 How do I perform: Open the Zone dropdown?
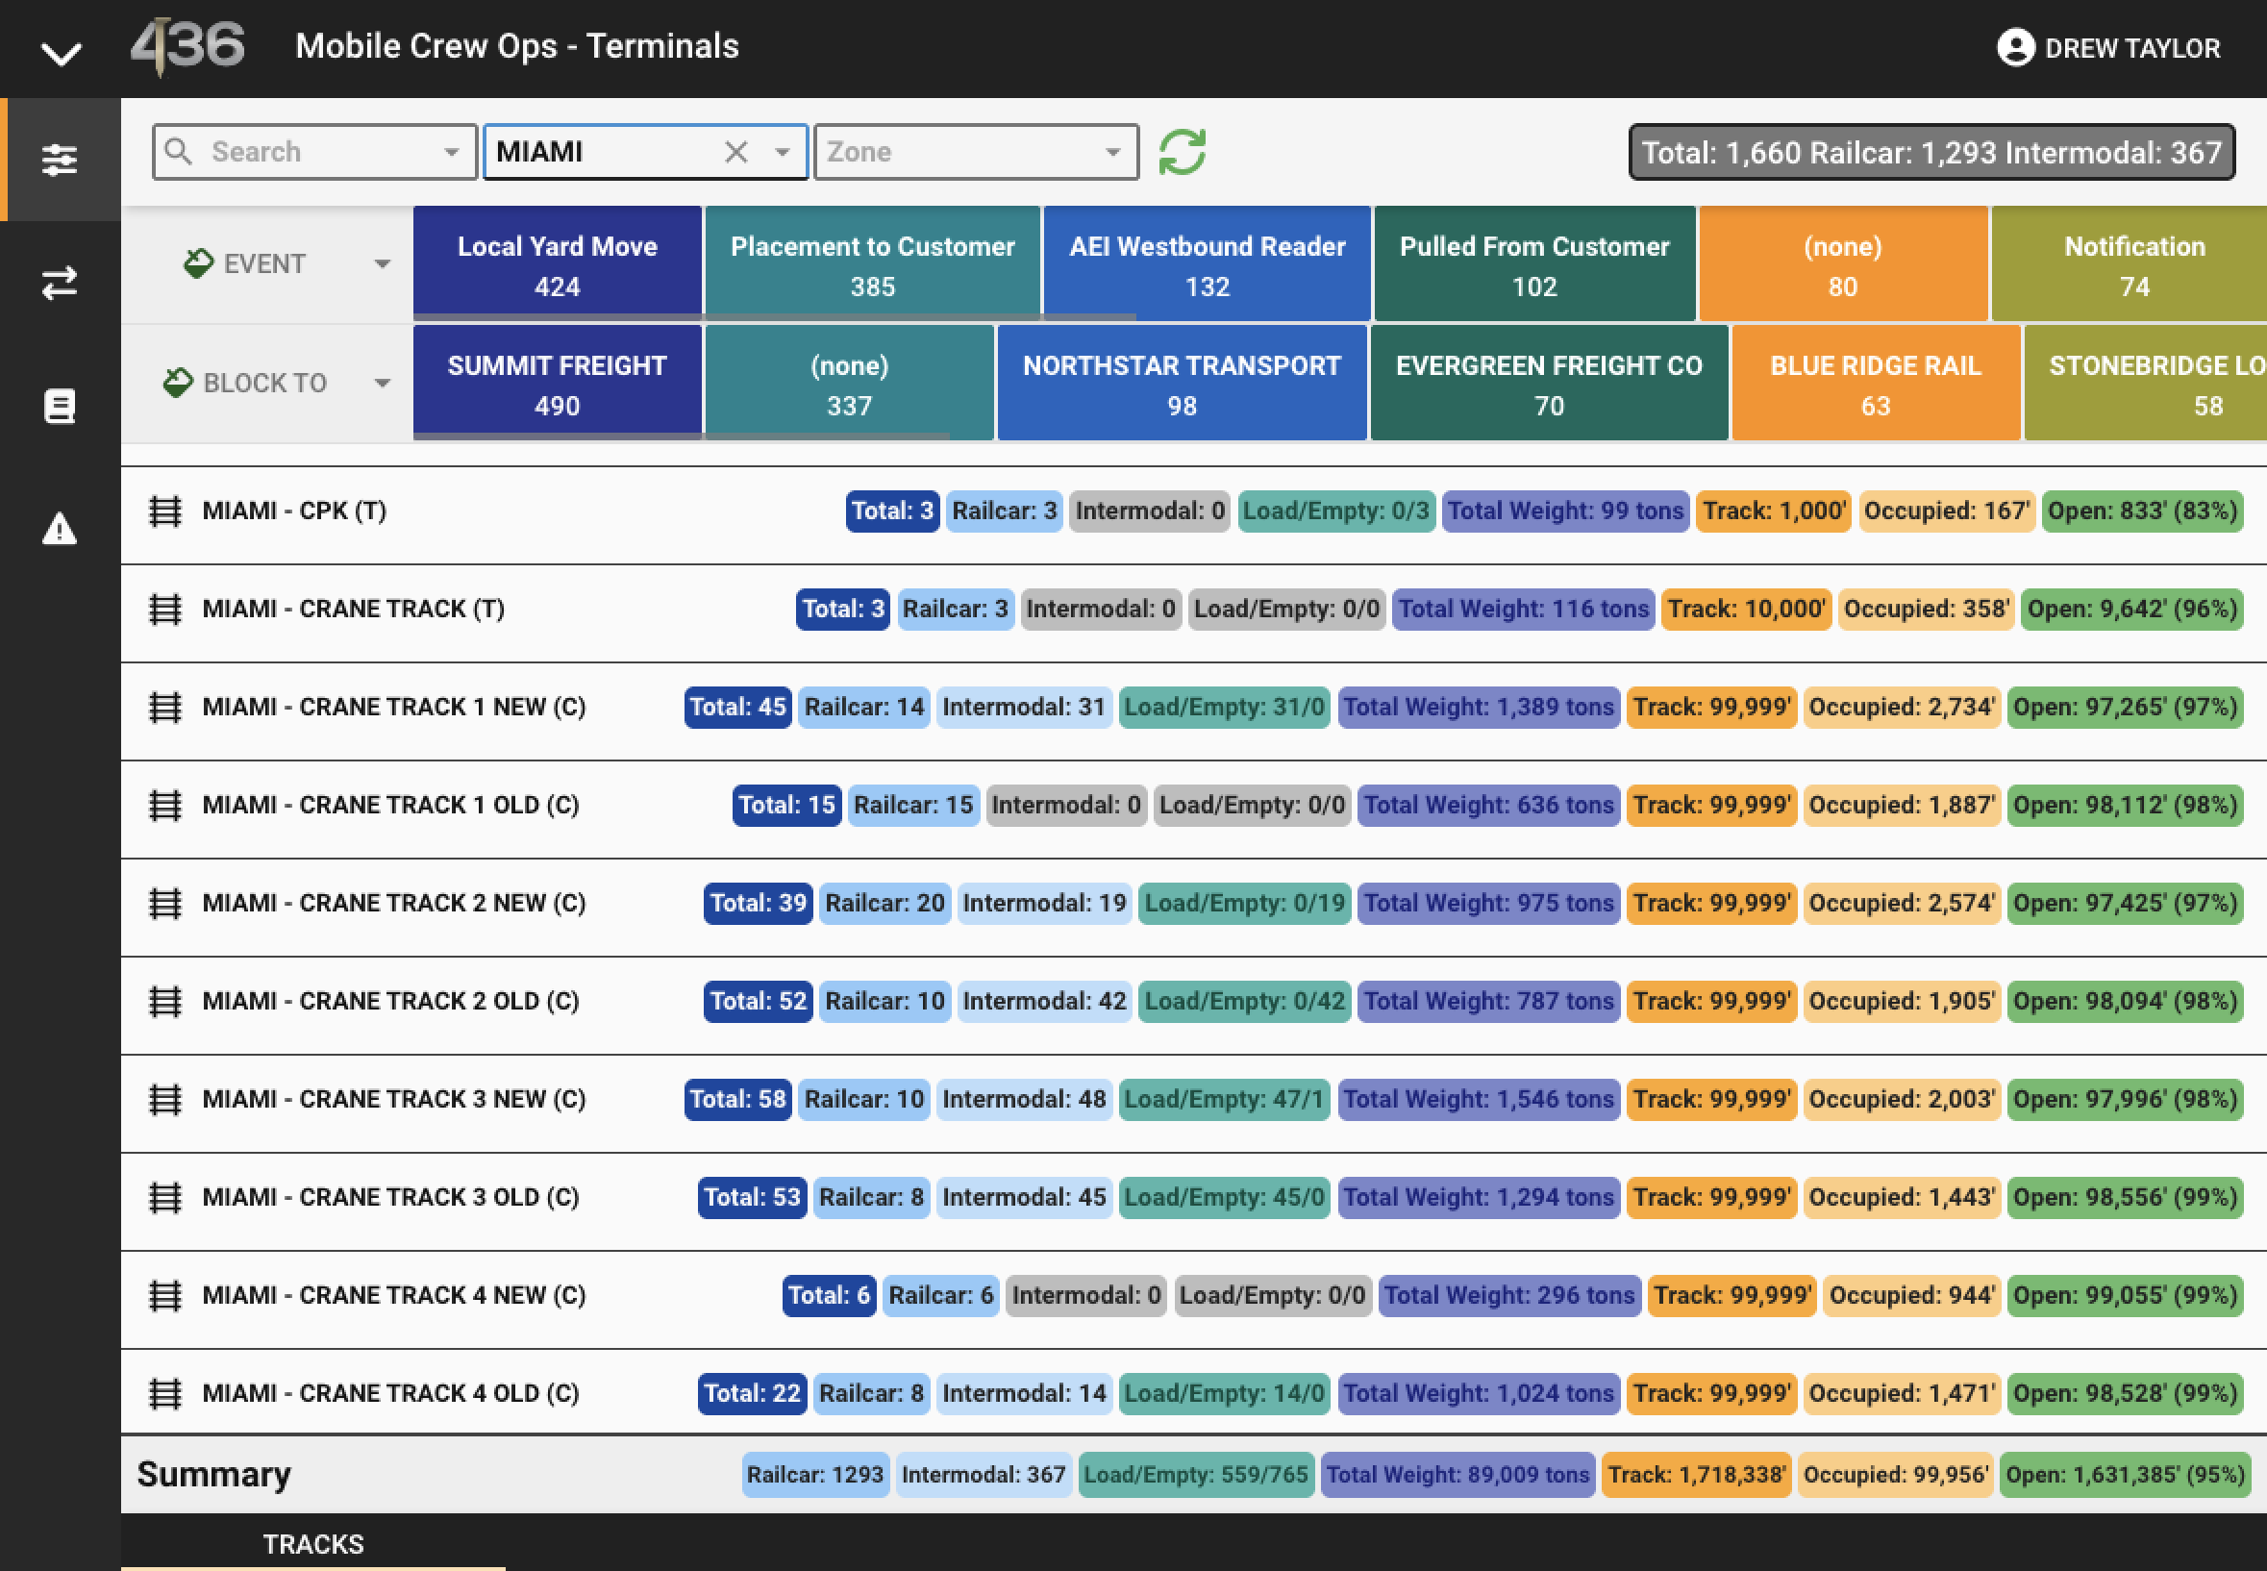coord(977,152)
